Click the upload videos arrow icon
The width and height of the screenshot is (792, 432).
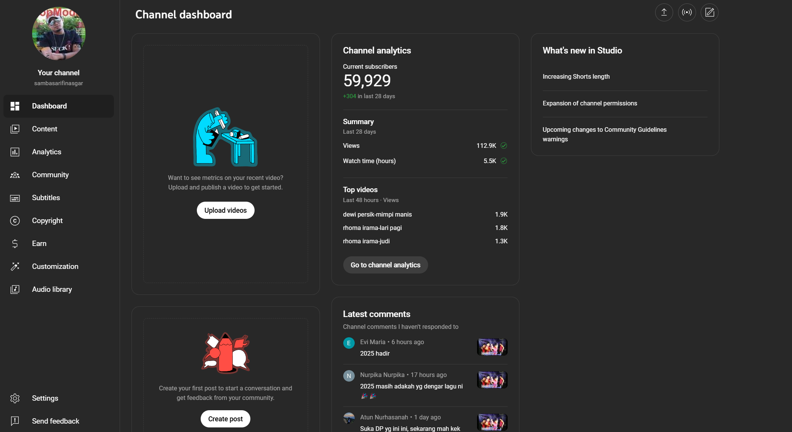click(x=664, y=13)
